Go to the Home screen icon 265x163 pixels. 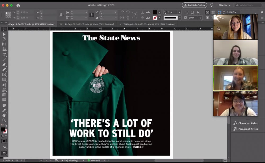pos(18,5)
